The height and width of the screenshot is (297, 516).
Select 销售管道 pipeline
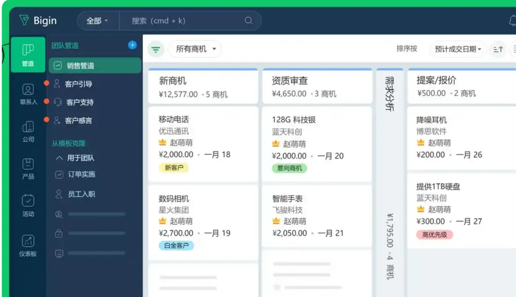coord(95,65)
